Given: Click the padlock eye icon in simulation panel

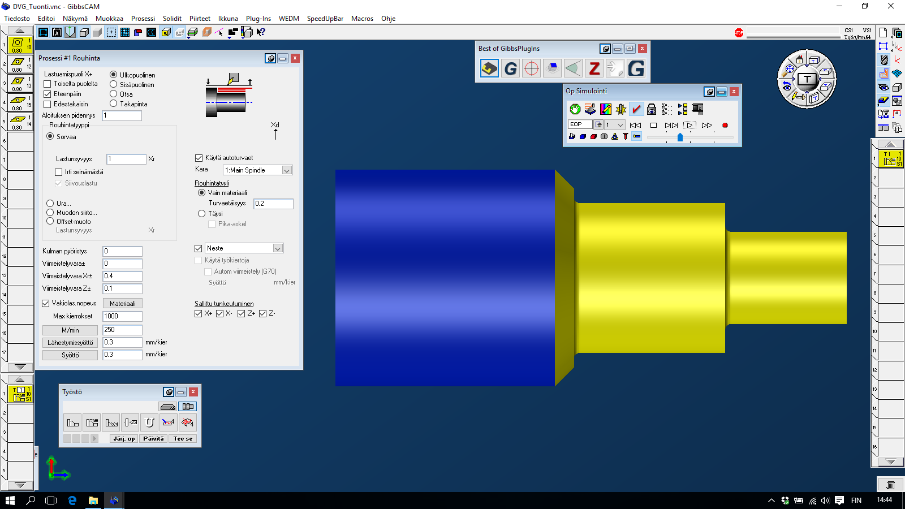Looking at the screenshot, I should point(652,109).
